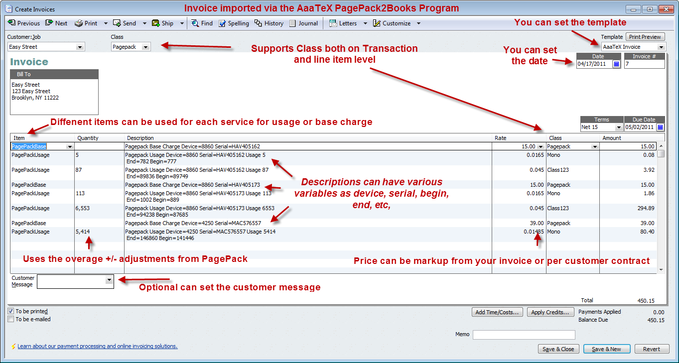679x363 pixels.
Task: Select the amount 294.89 cell
Action: pyautogui.click(x=628, y=211)
